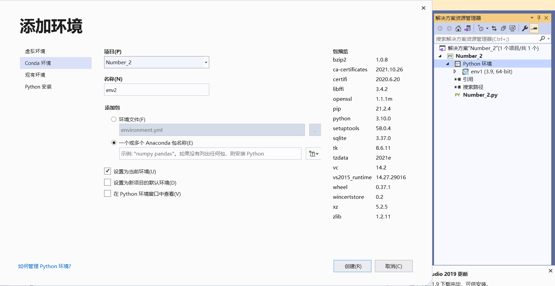
Task: Open the suggested packages dropdown button
Action: pos(313,153)
